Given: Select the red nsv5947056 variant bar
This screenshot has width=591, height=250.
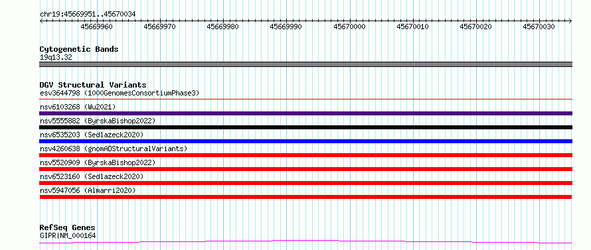Looking at the screenshot, I should click(305, 197).
